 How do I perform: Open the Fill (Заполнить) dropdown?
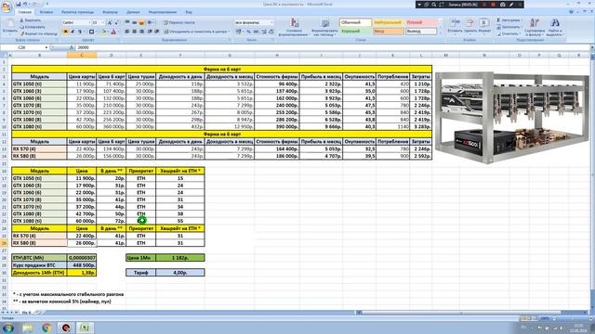tap(510, 27)
